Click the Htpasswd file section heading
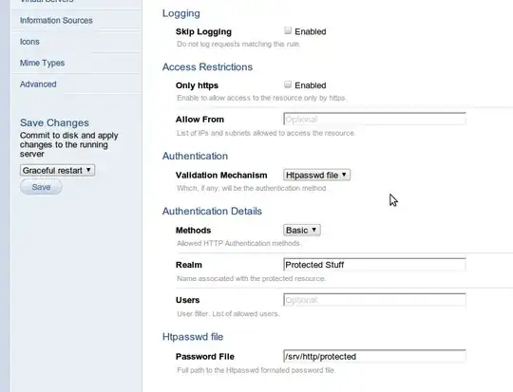Screen dimensions: 513x392 pyautogui.click(x=193, y=337)
